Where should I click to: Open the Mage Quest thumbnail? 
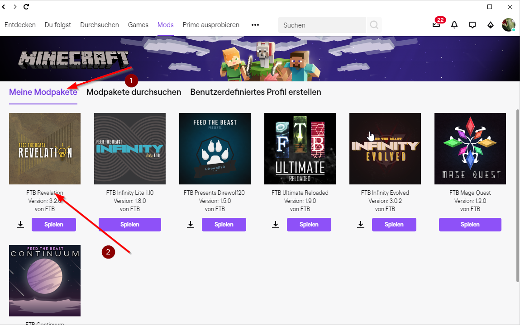[470, 149]
